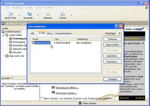Click the Gehe zu msn link
Viewport: 150px width, 106px height.
(x=135, y=29)
